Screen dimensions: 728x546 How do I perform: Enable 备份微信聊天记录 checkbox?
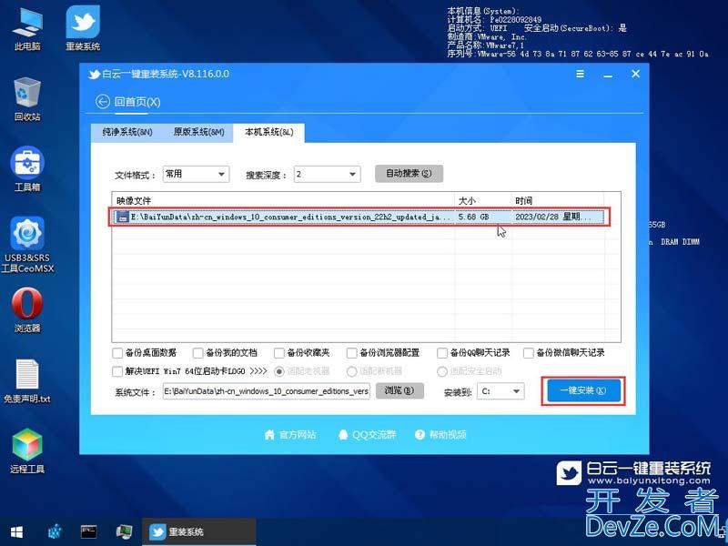click(529, 353)
